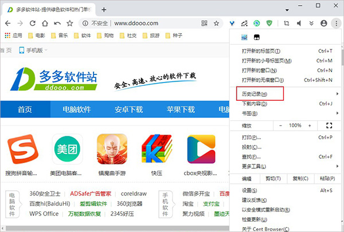Click the star icon left of address bar
The height and width of the screenshot is (232, 344).
[x=70, y=23]
